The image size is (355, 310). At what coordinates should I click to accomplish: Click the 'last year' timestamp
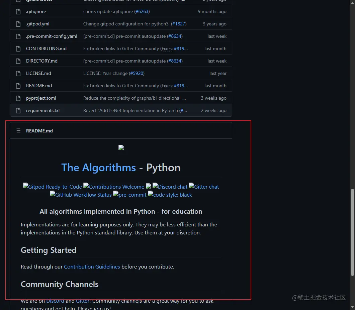218,73
